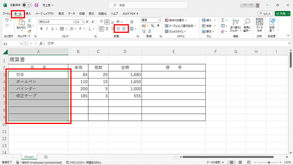Click the save disk icon

coord(37,5)
